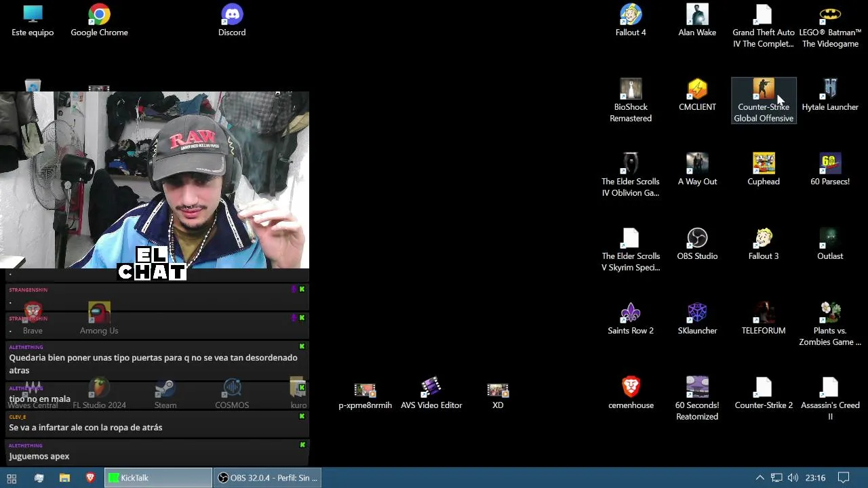Select the SKlauncher shortcut
The height and width of the screenshot is (488, 868).
coord(697,319)
